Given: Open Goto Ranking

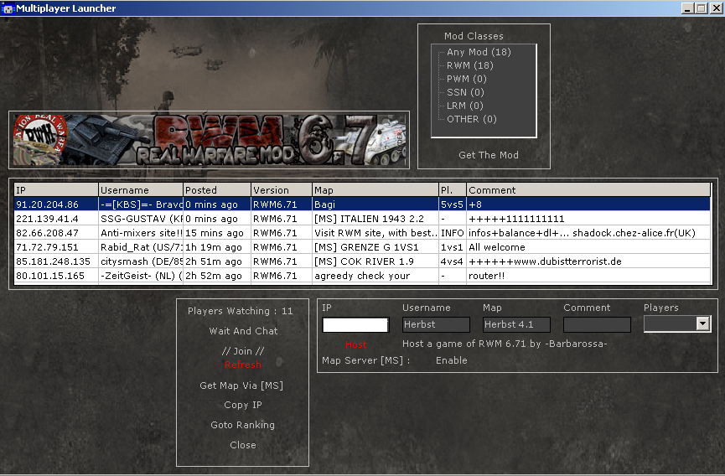Looking at the screenshot, I should click(242, 425).
